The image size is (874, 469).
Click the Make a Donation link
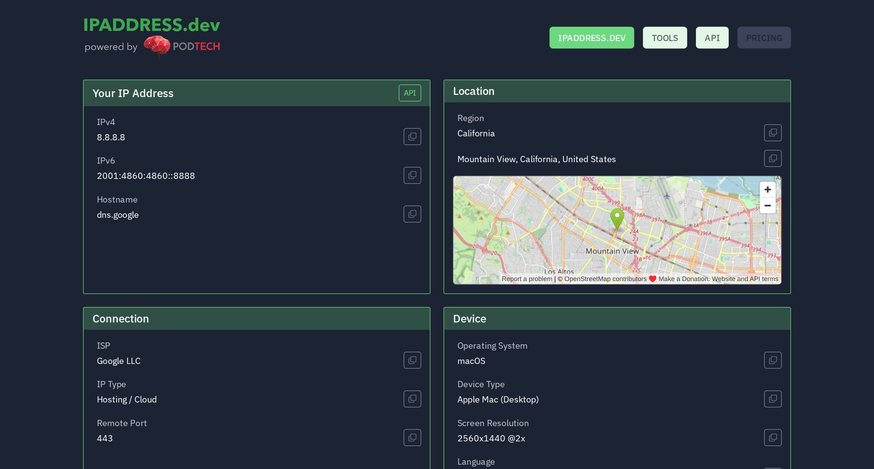(x=684, y=279)
